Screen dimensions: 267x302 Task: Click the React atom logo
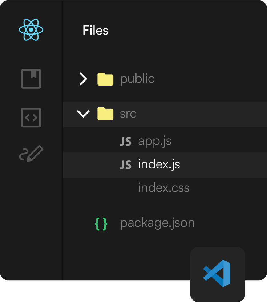31,30
